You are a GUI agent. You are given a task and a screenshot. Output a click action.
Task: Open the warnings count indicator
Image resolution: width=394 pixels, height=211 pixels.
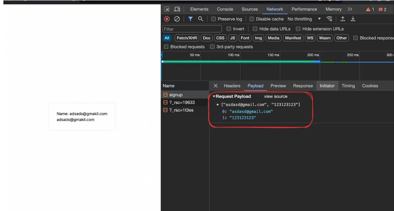coord(370,9)
